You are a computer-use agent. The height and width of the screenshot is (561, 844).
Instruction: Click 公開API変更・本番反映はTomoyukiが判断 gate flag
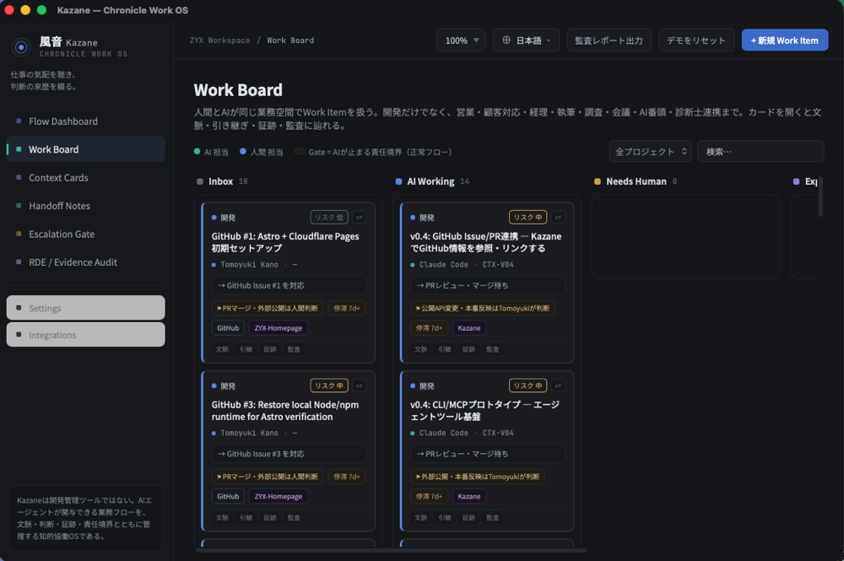(x=483, y=308)
